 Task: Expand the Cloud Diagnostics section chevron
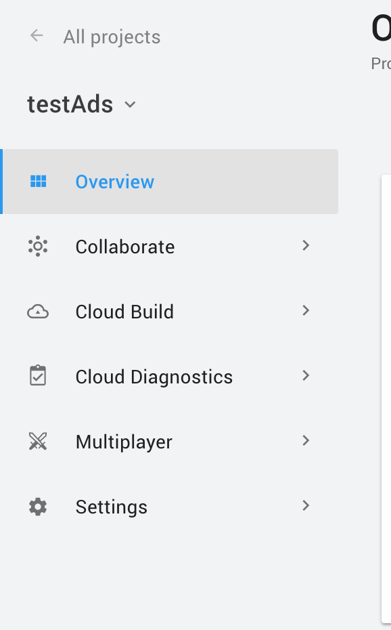[x=306, y=375]
